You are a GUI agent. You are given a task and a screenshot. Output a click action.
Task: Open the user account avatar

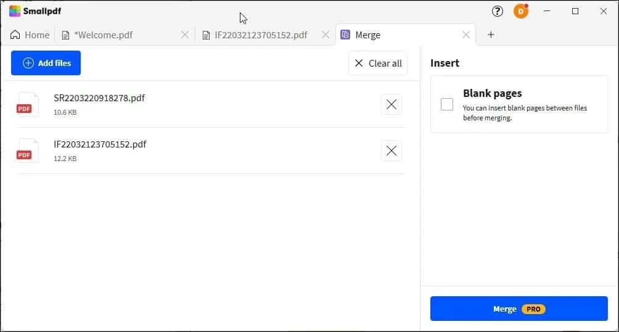point(521,11)
